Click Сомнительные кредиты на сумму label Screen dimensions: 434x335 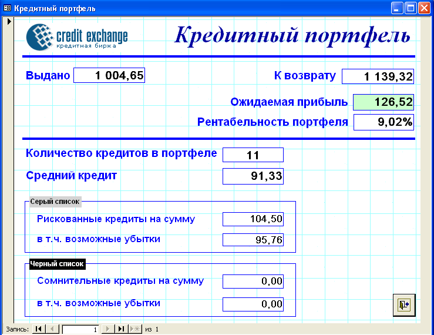120,281
